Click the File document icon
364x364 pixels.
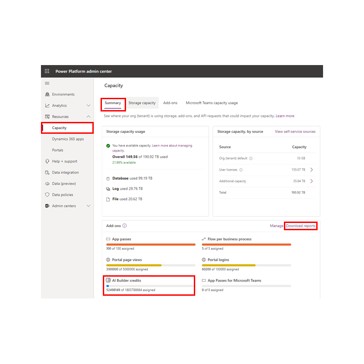[108, 199]
